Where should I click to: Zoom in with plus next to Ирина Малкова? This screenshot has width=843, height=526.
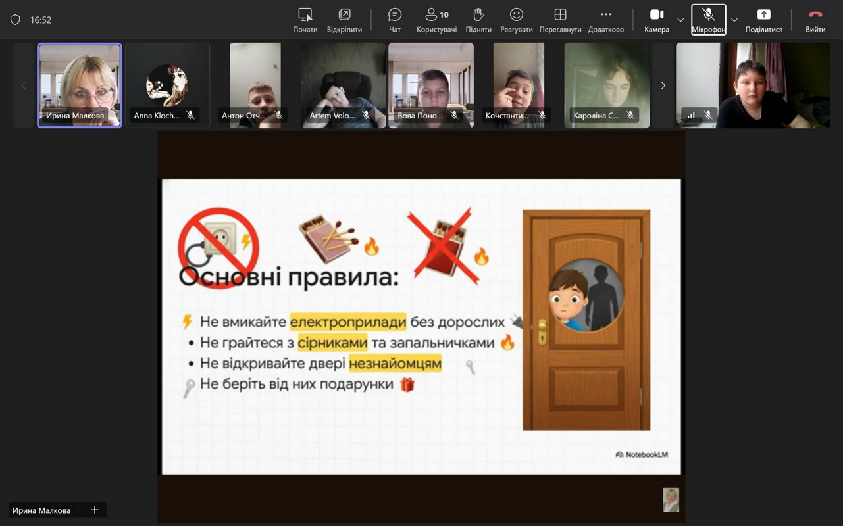[95, 510]
